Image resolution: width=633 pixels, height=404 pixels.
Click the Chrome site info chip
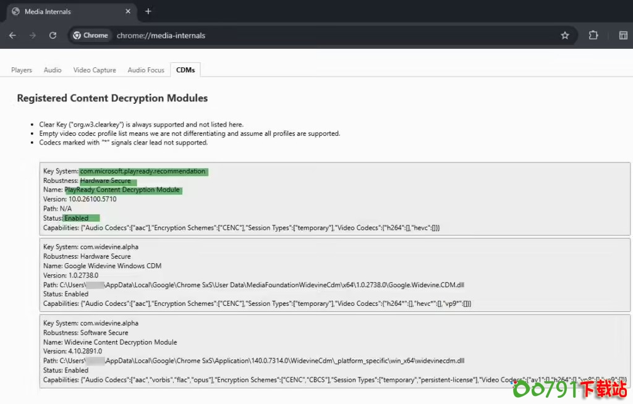(x=90, y=35)
